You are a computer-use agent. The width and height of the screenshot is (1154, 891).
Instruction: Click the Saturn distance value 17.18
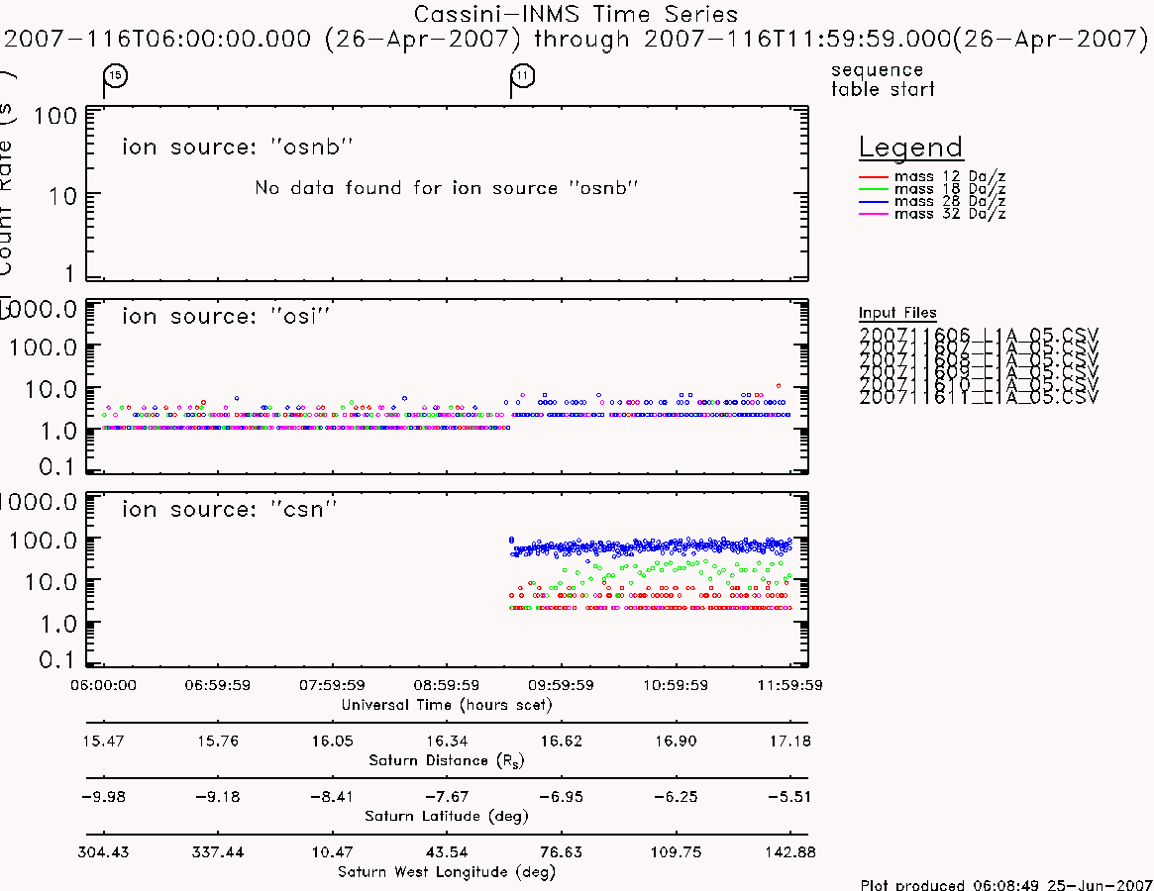point(790,741)
